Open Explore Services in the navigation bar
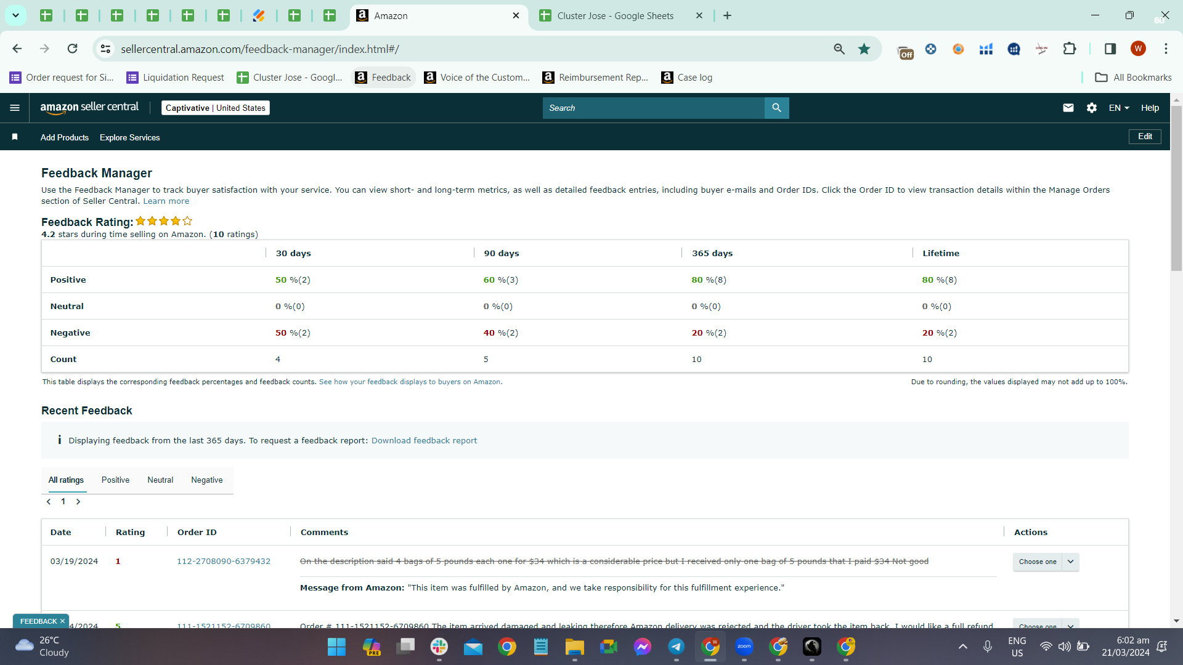This screenshot has height=665, width=1183. (x=130, y=137)
